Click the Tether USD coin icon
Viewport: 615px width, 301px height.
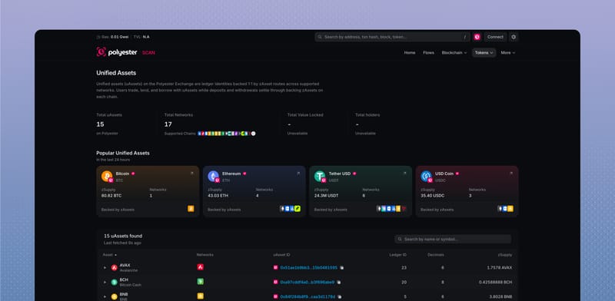coord(320,176)
